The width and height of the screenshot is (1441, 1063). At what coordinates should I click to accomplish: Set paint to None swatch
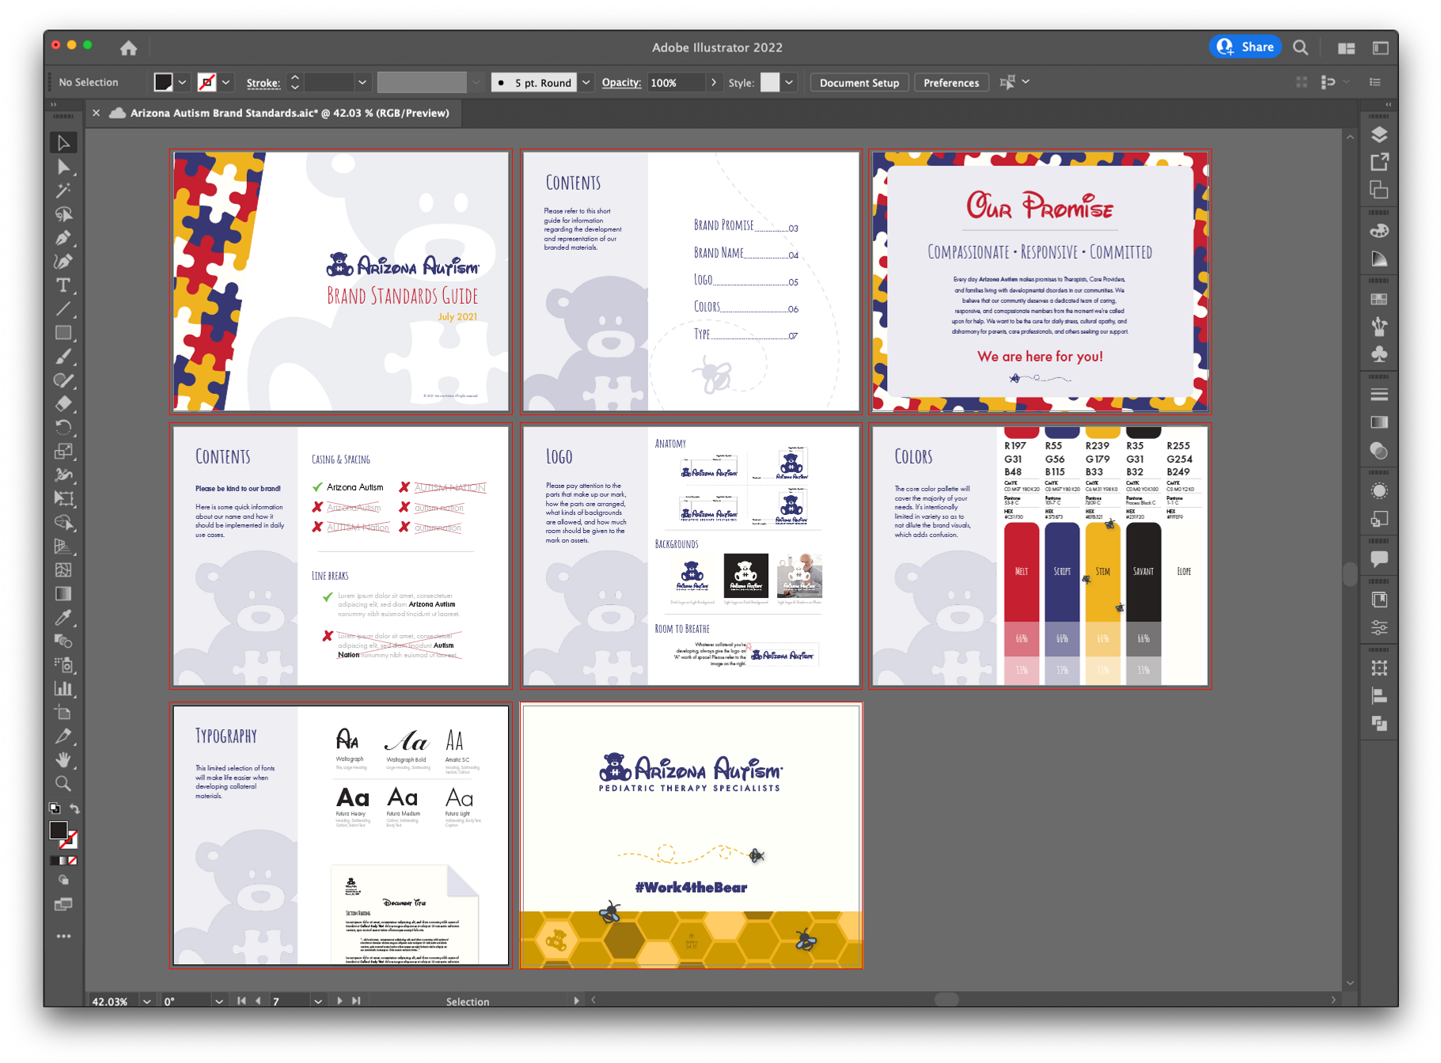[73, 861]
